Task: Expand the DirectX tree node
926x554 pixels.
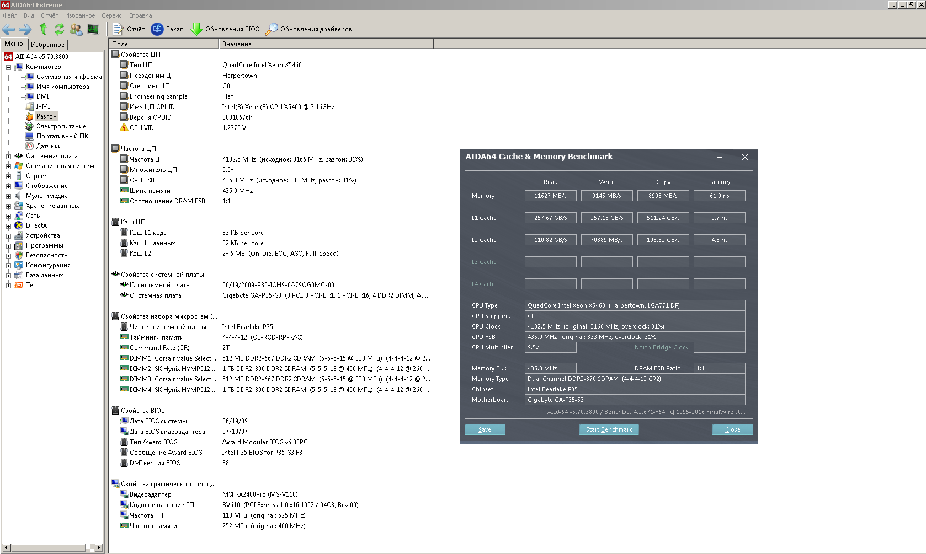Action: [x=8, y=226]
